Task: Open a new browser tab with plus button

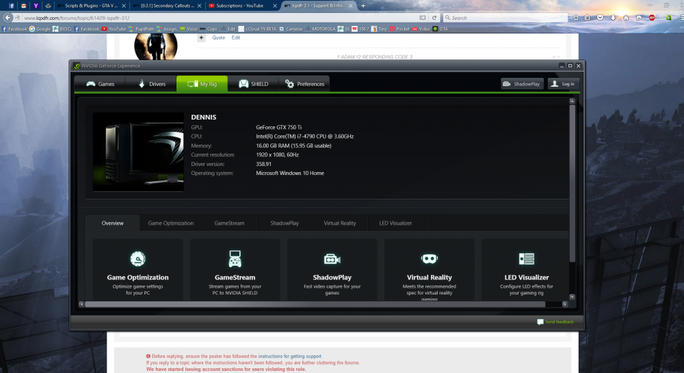Action: [363, 5]
